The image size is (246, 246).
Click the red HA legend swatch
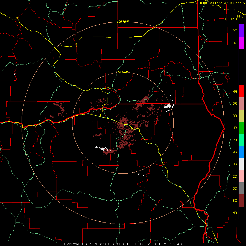tap(241, 91)
